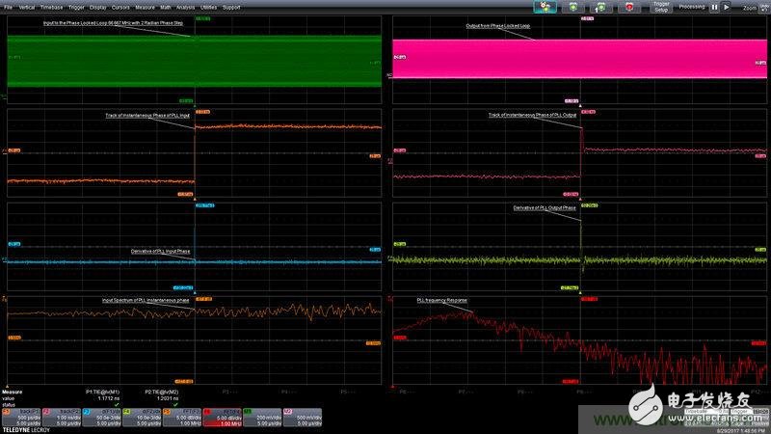Select the highlighted red F6 trace descriptor
The height and width of the screenshot is (434, 771).
pyautogui.click(x=224, y=415)
